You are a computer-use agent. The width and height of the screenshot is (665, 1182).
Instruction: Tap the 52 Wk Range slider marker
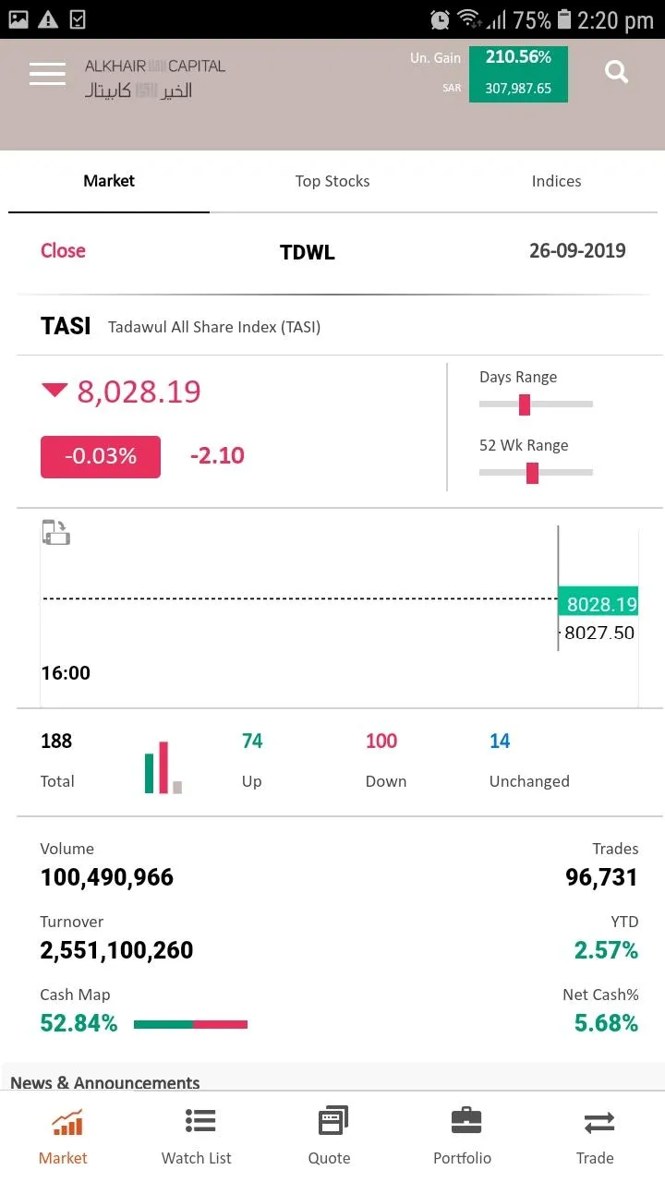[532, 473]
